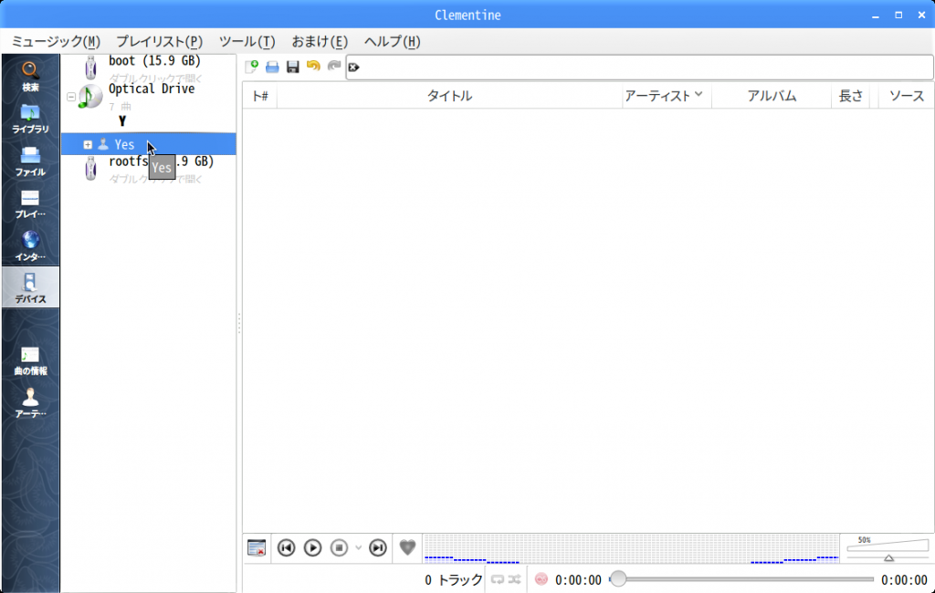Open the プレイリスト(P) menu
This screenshot has width=935, height=593.
click(x=159, y=42)
